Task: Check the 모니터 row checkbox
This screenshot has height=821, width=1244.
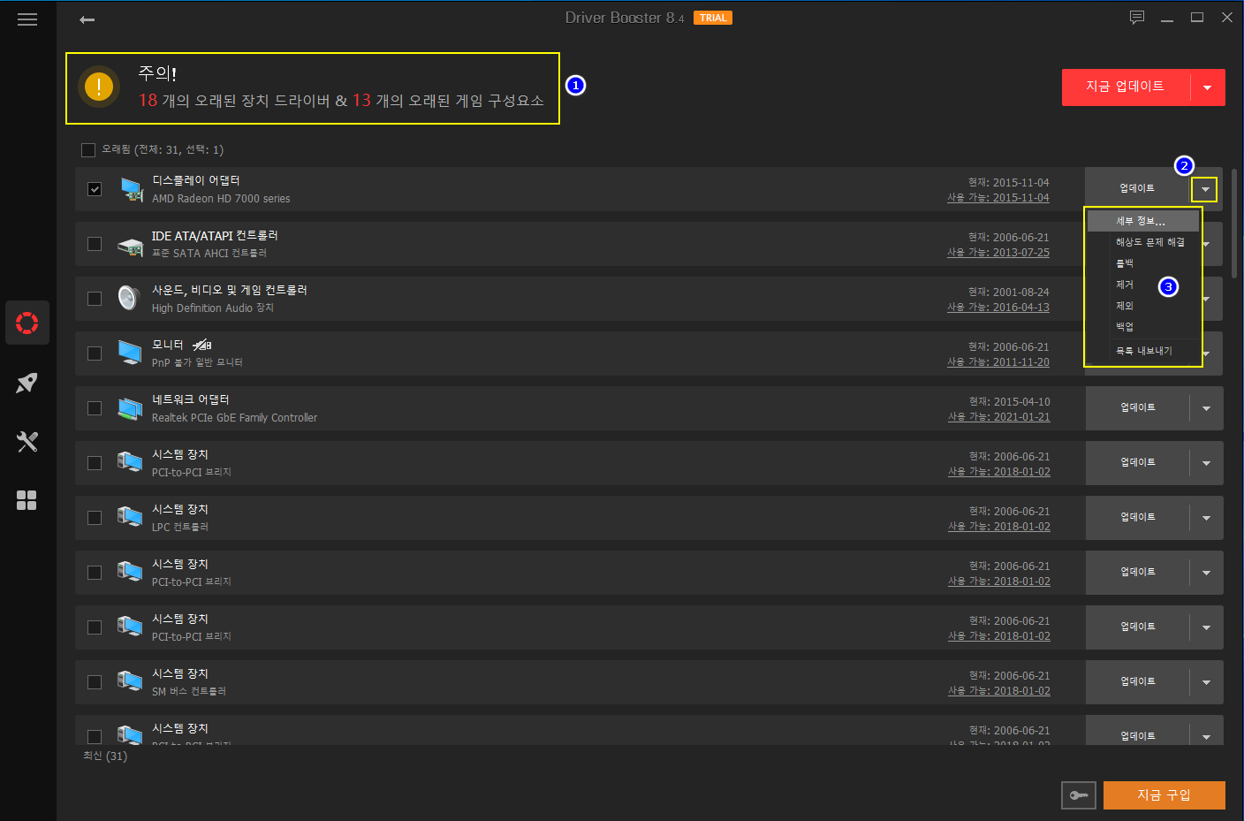Action: click(95, 353)
